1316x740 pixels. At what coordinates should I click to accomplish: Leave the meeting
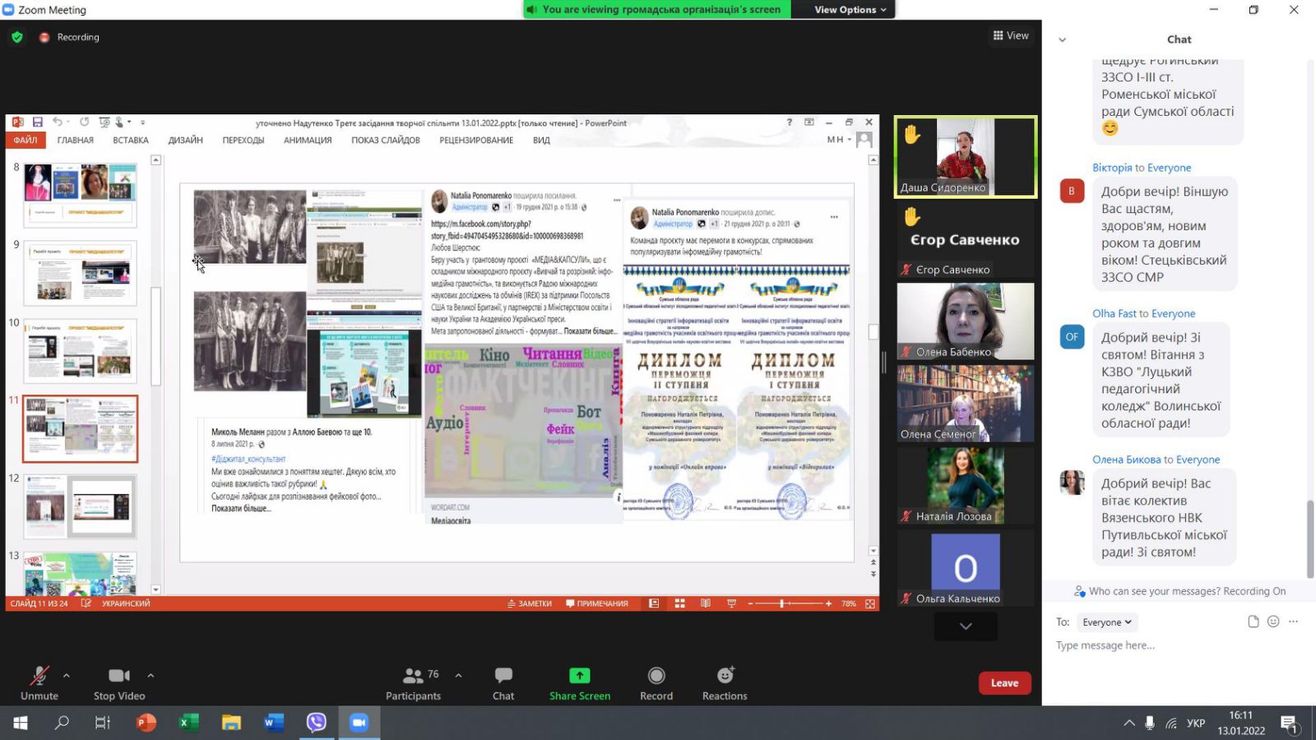(x=1004, y=683)
